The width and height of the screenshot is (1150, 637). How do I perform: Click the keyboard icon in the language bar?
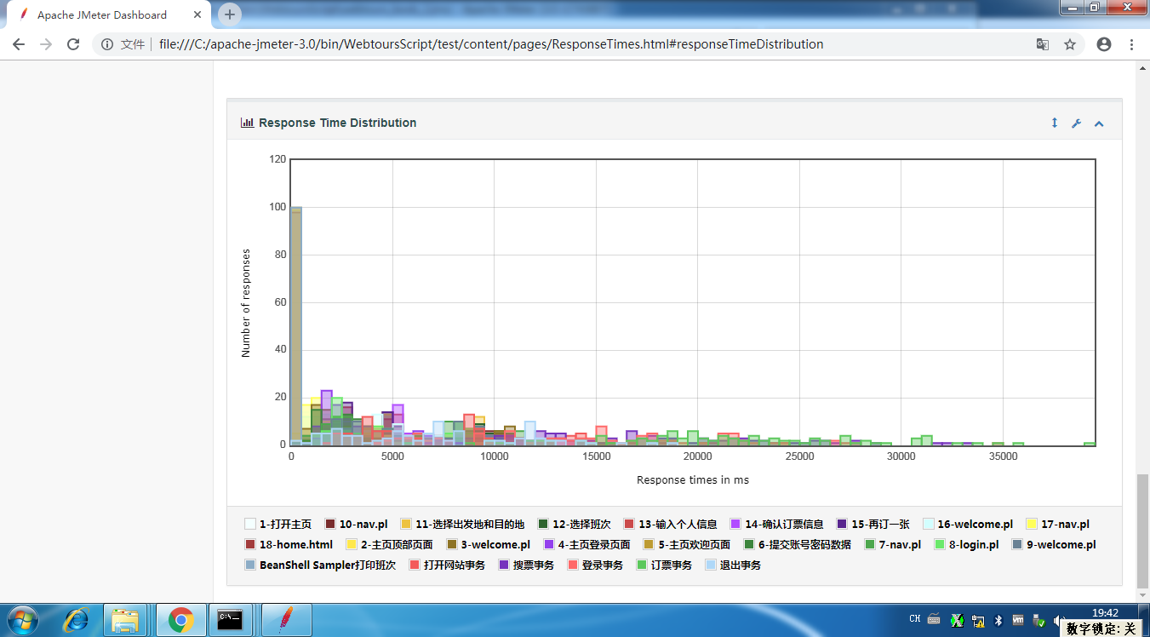click(x=934, y=619)
